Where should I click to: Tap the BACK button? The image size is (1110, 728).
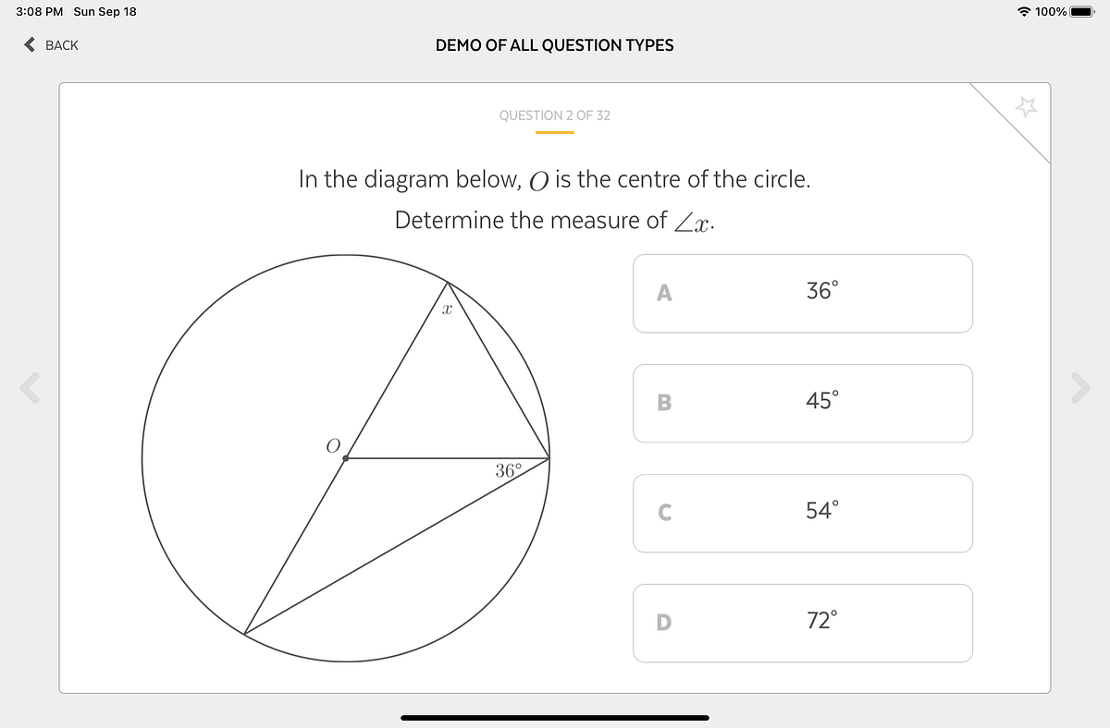pyautogui.click(x=51, y=44)
